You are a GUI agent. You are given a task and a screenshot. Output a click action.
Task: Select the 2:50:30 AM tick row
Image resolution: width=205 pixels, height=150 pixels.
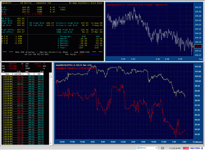pyautogui.click(x=23, y=144)
